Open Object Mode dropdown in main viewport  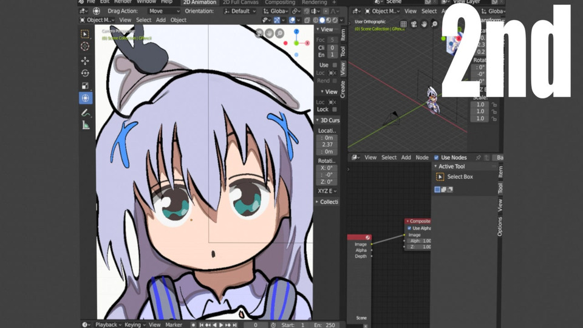point(97,20)
